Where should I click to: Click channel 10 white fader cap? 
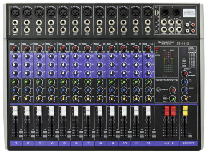124,111
